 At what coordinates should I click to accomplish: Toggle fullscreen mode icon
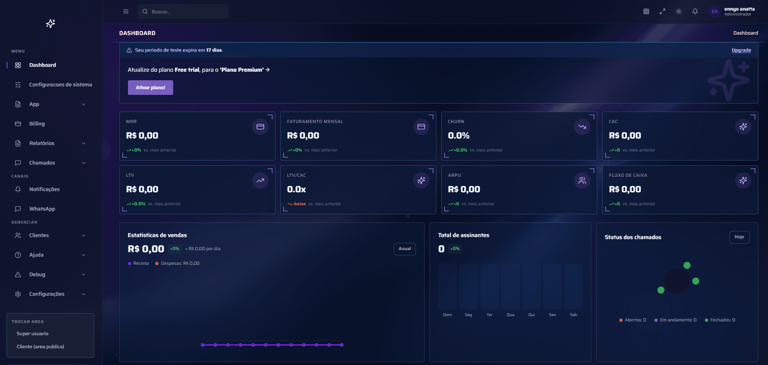662,11
